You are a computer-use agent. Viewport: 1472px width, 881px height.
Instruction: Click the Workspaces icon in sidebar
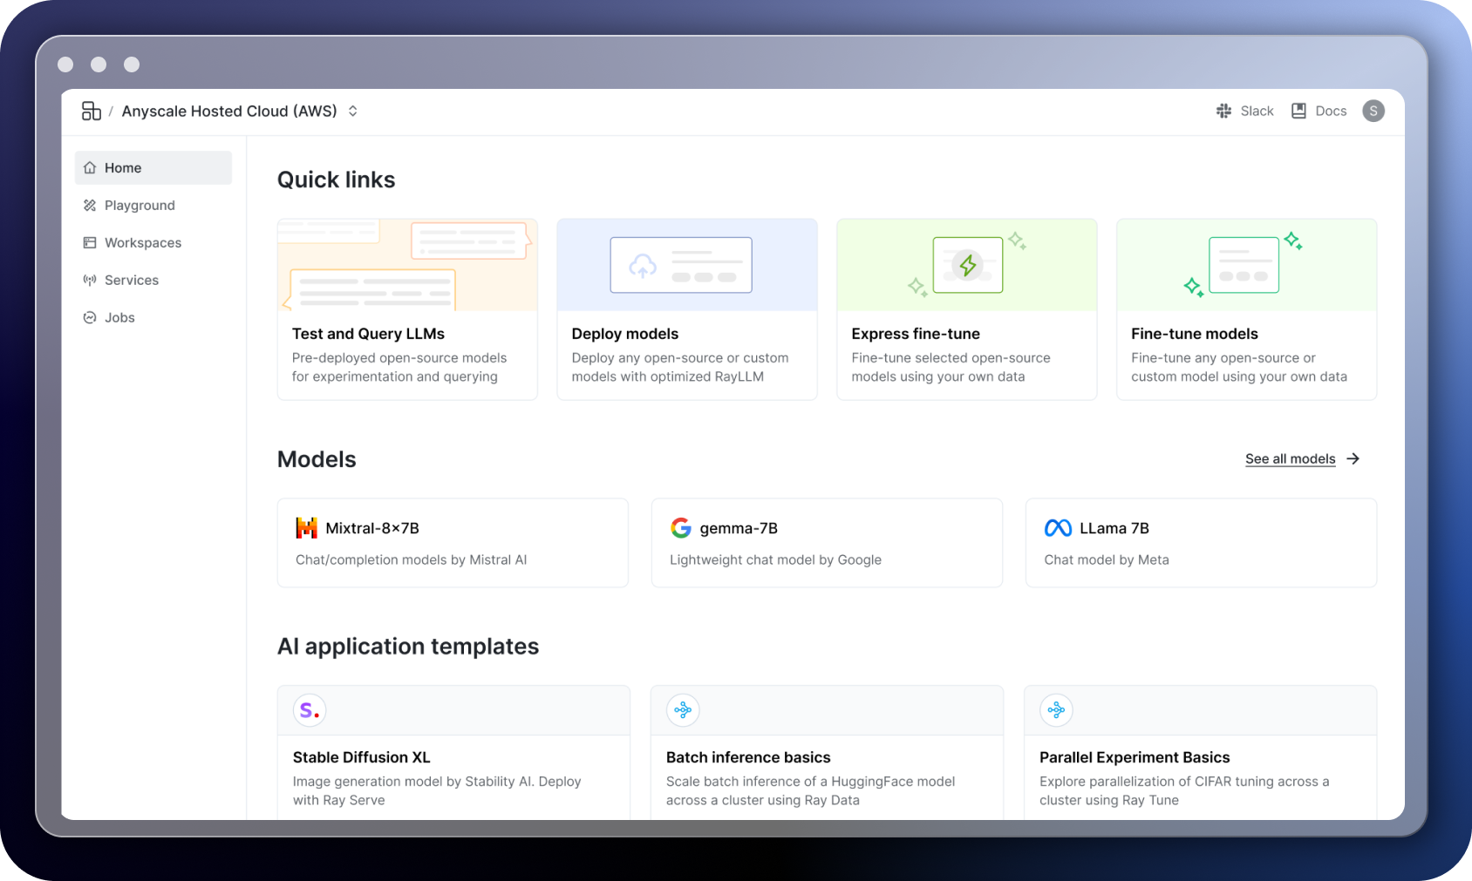coord(90,242)
